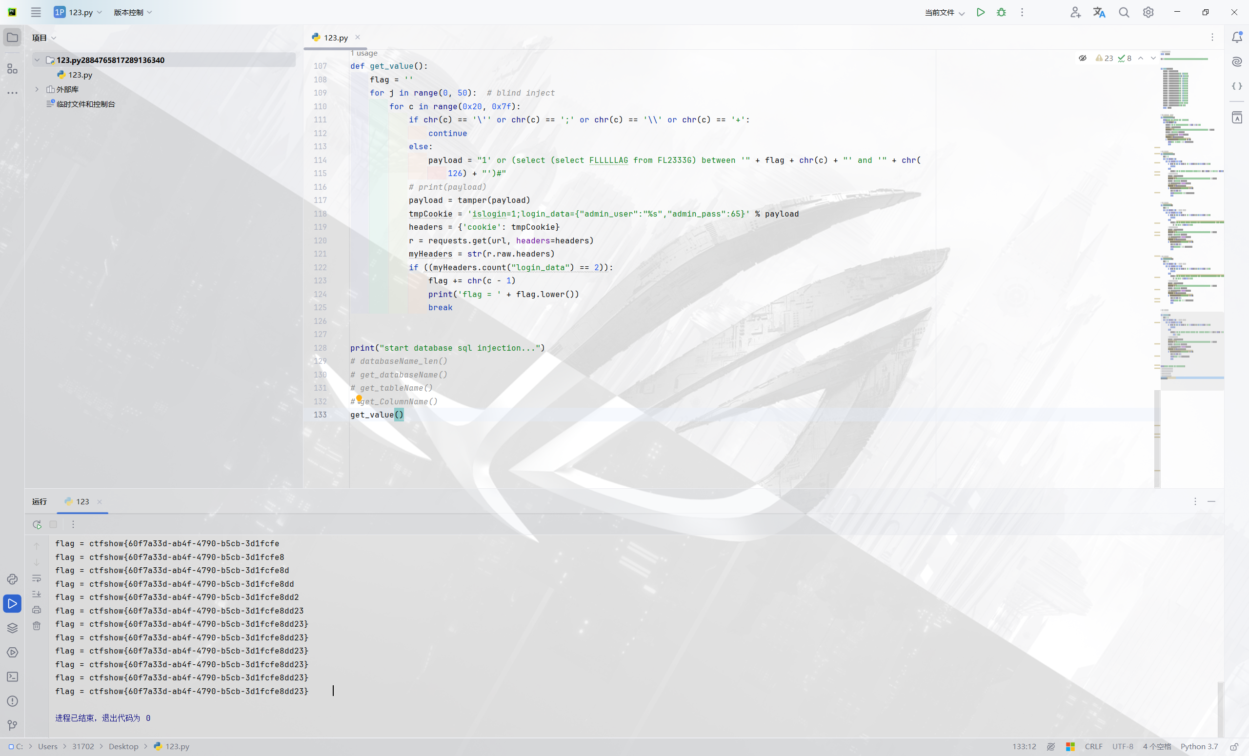Open the Terminal tool window
Image resolution: width=1249 pixels, height=756 pixels.
(12, 676)
